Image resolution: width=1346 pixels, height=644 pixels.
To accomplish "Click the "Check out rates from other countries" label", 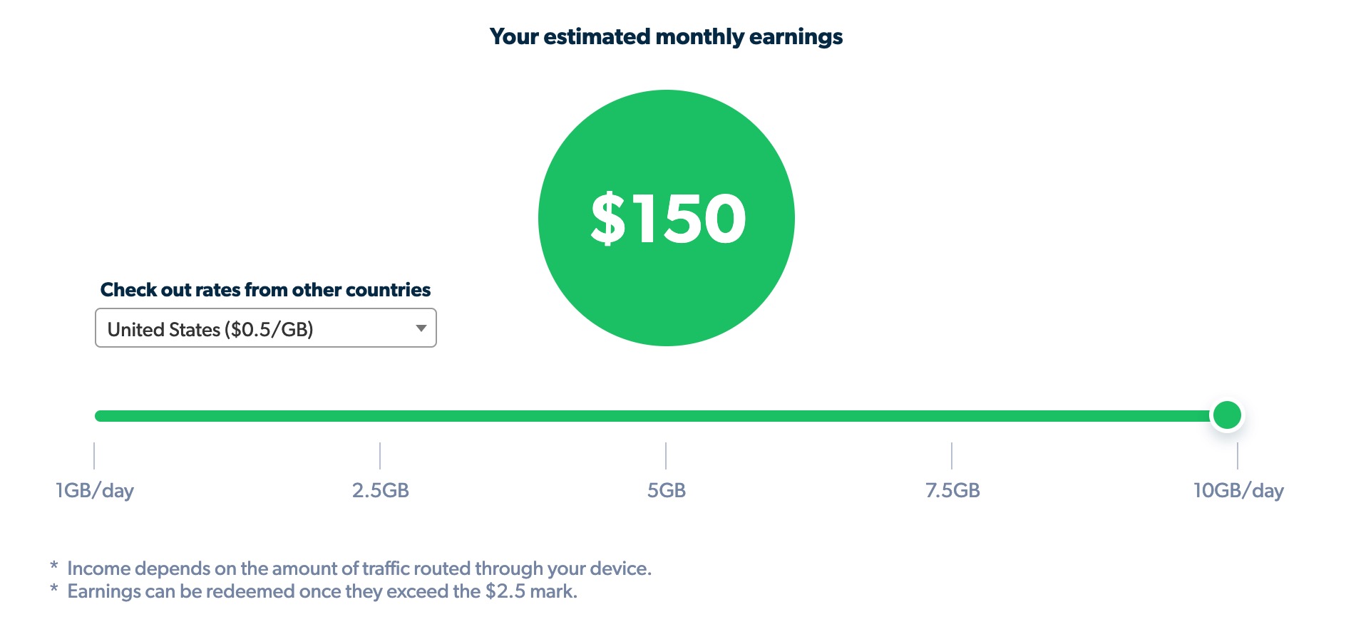I will click(265, 290).
